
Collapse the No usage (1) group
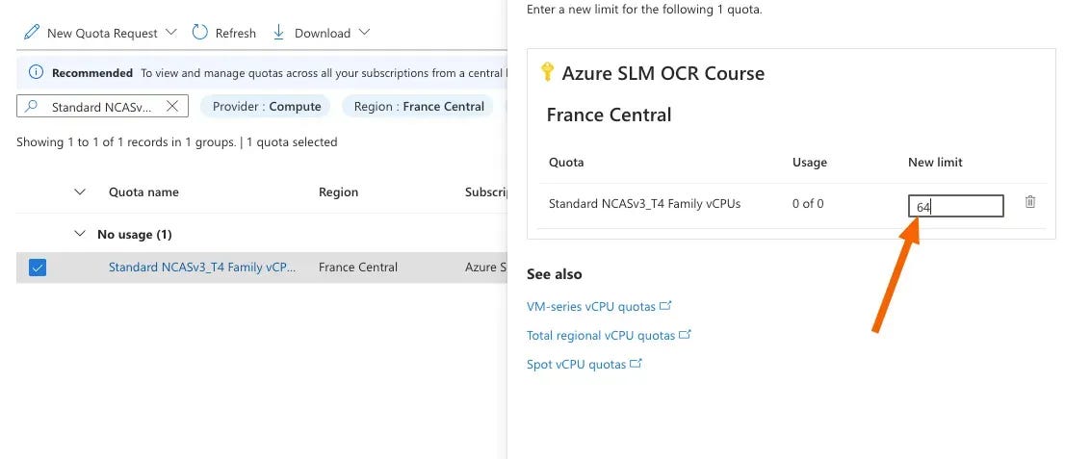pyautogui.click(x=80, y=234)
